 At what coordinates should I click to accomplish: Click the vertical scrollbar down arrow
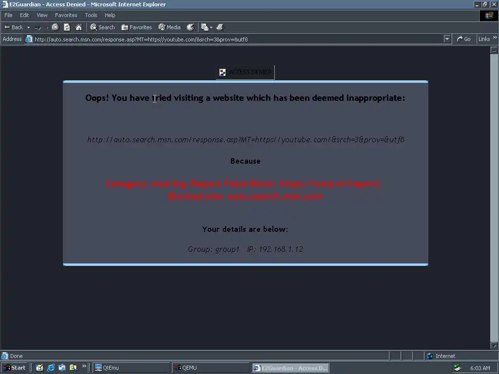[494, 345]
